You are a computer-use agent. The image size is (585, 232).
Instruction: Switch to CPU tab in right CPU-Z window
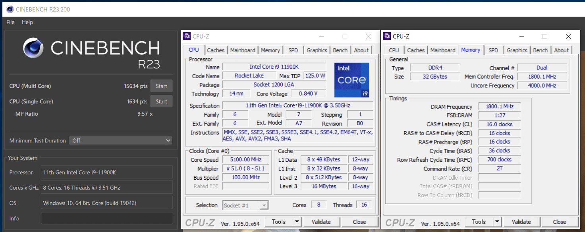[x=394, y=50]
